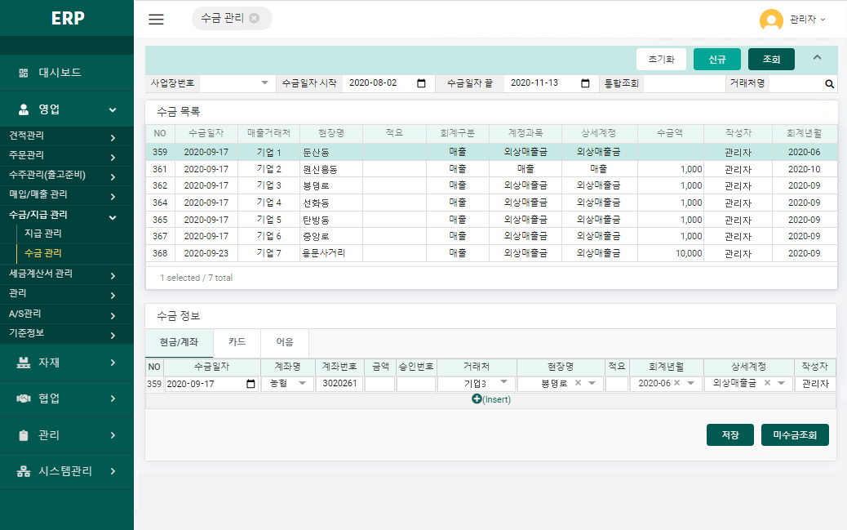Switch to the 카드 tab
The image size is (847, 530).
click(237, 342)
